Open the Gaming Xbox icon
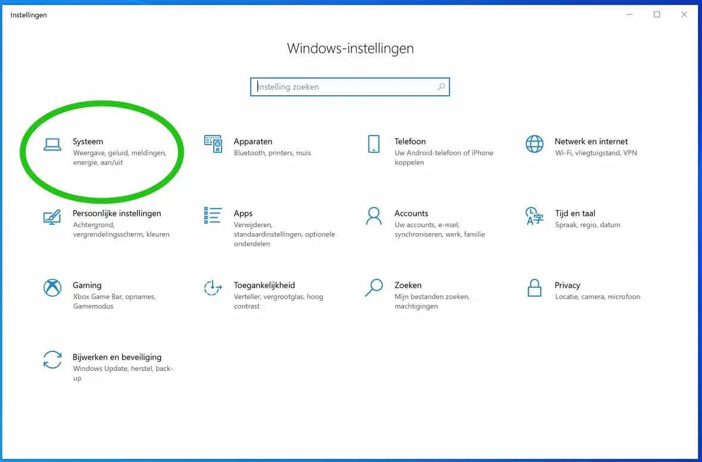This screenshot has width=702, height=462. click(x=52, y=288)
